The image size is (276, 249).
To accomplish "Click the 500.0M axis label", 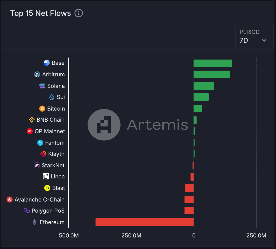I will point(69,235).
